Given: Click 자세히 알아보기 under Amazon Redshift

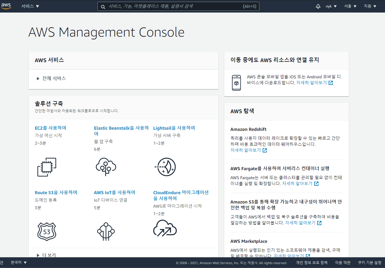Looking at the screenshot, I should point(246,150).
